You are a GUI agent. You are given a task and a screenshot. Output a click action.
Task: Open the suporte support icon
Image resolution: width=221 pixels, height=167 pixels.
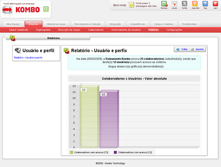[195, 4]
